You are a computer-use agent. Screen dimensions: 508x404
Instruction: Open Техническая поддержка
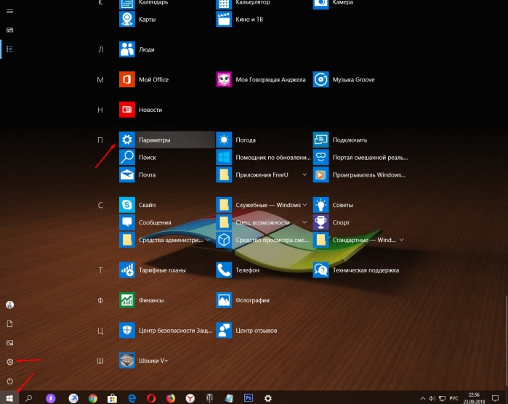pyautogui.click(x=355, y=270)
